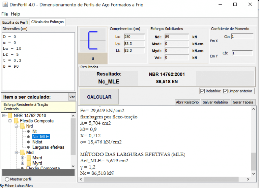Select Nt in the tree
This screenshot has width=259, height=188.
pyautogui.click(x=34, y=131)
